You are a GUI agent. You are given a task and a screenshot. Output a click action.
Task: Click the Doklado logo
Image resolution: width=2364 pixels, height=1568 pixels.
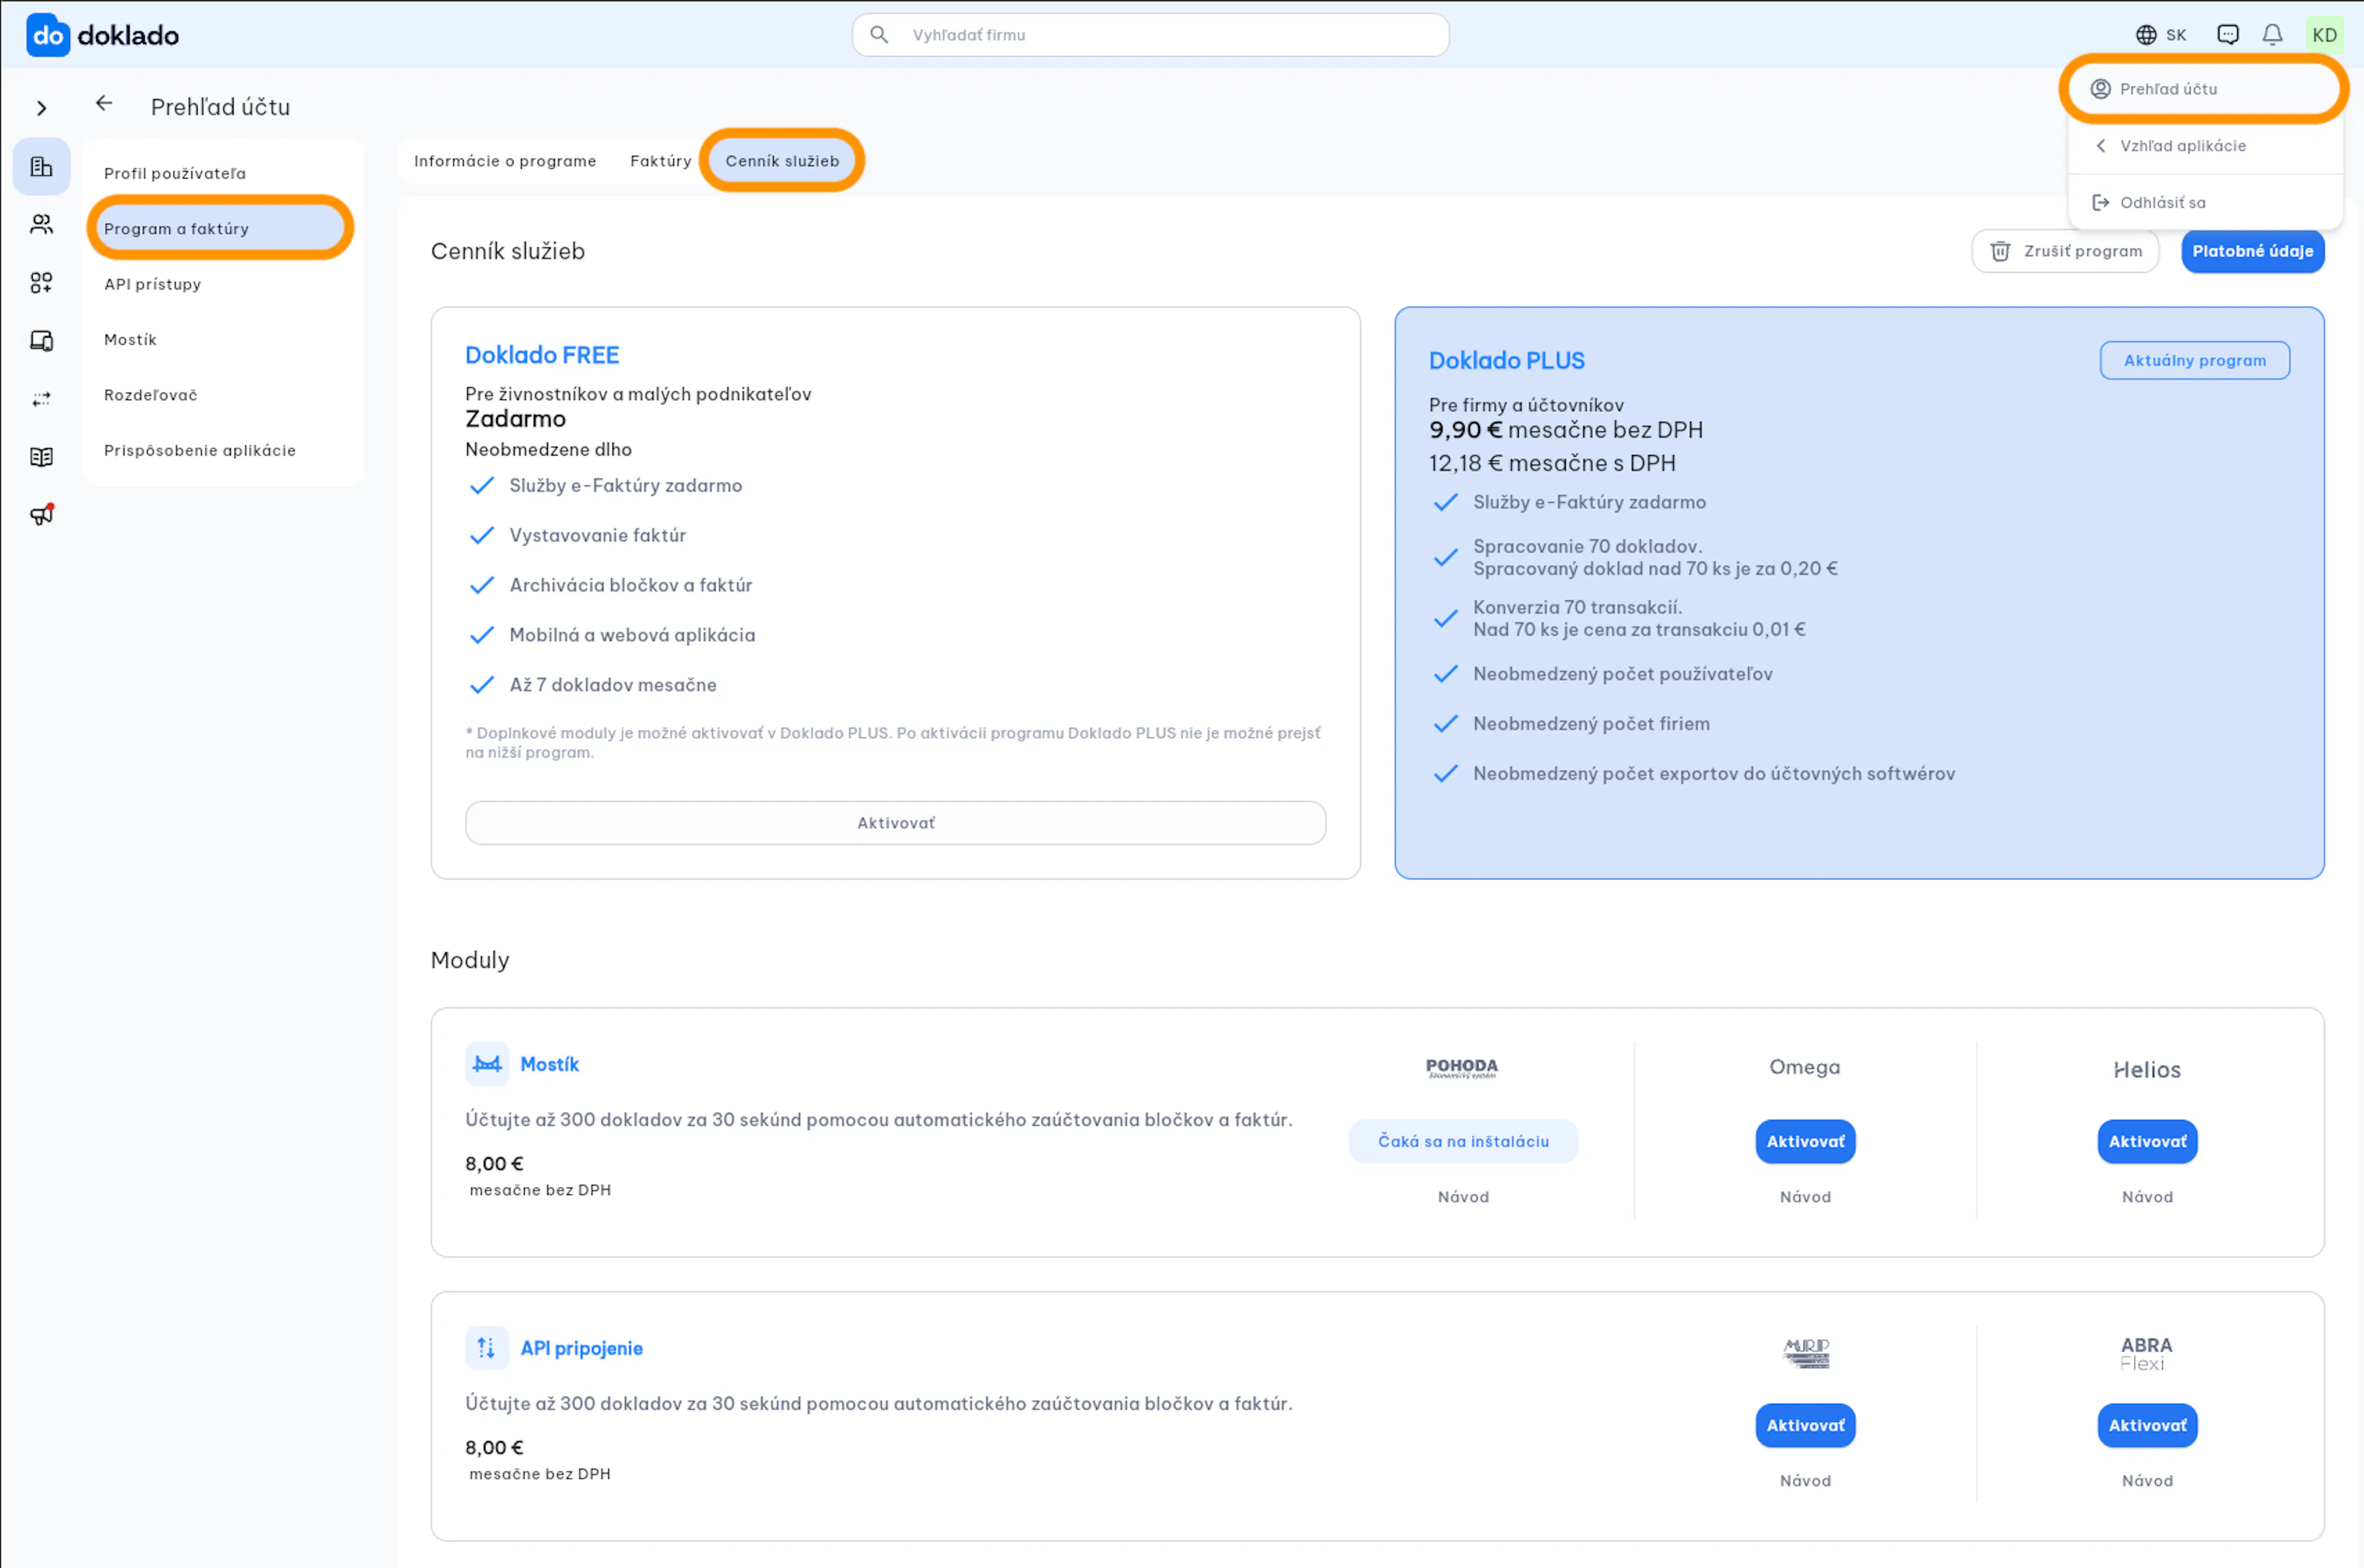[x=102, y=35]
